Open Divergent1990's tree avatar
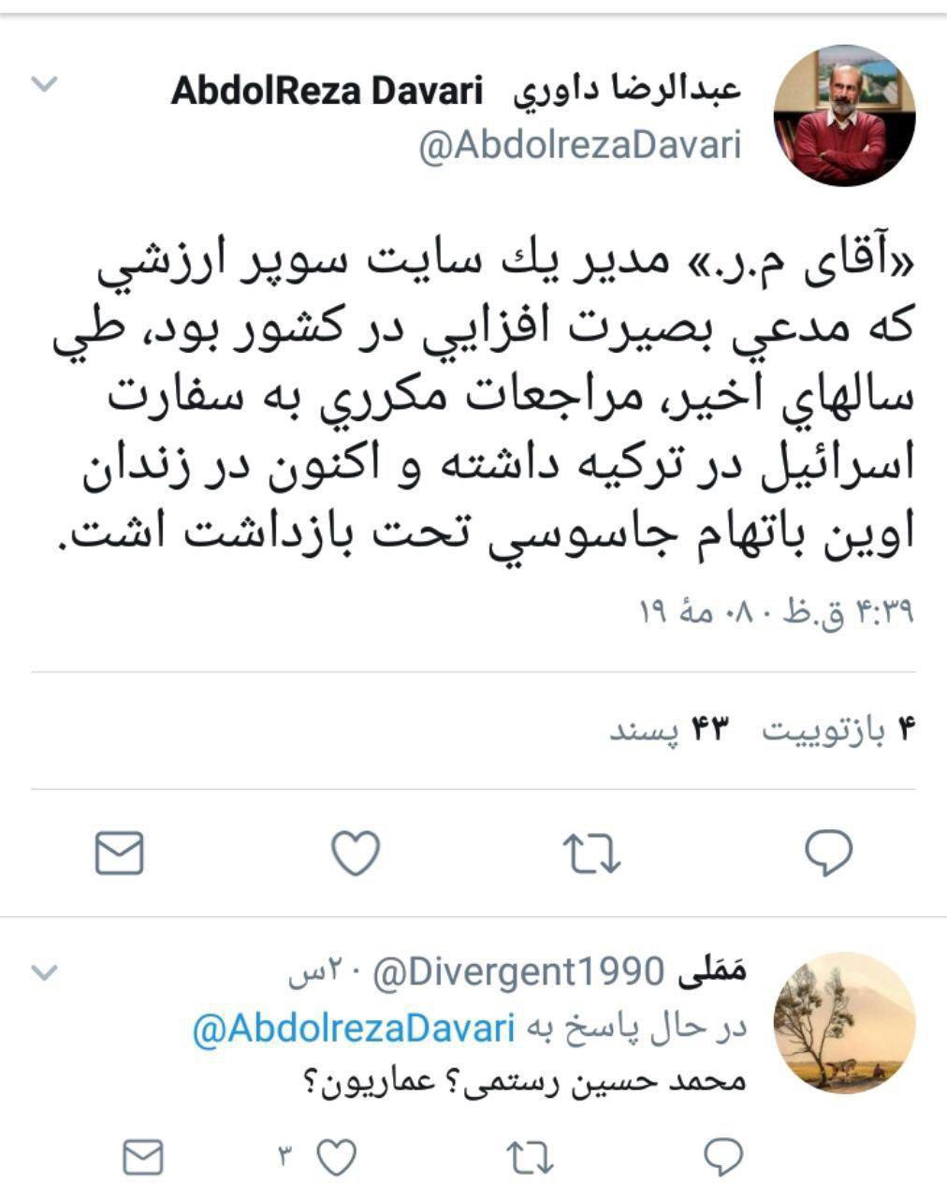Viewport: 947px width, 1197px height. tap(845, 1023)
